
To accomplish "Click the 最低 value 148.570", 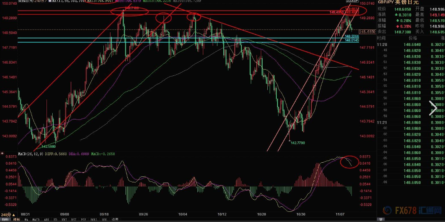I will pos(437,20).
